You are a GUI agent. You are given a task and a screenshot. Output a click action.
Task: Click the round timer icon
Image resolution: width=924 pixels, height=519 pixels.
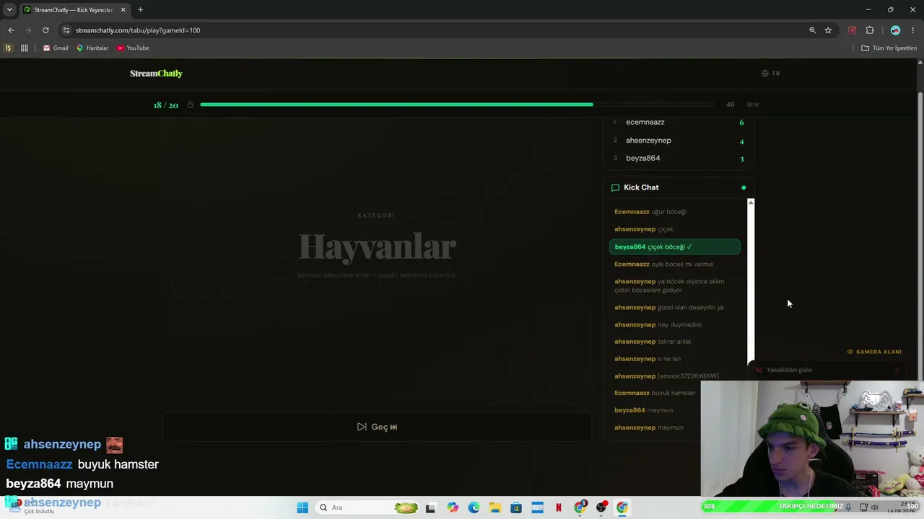[x=191, y=105]
